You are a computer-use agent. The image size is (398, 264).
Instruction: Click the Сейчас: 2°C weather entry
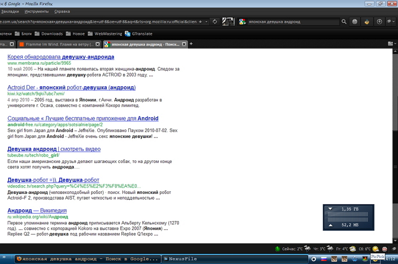(296, 249)
